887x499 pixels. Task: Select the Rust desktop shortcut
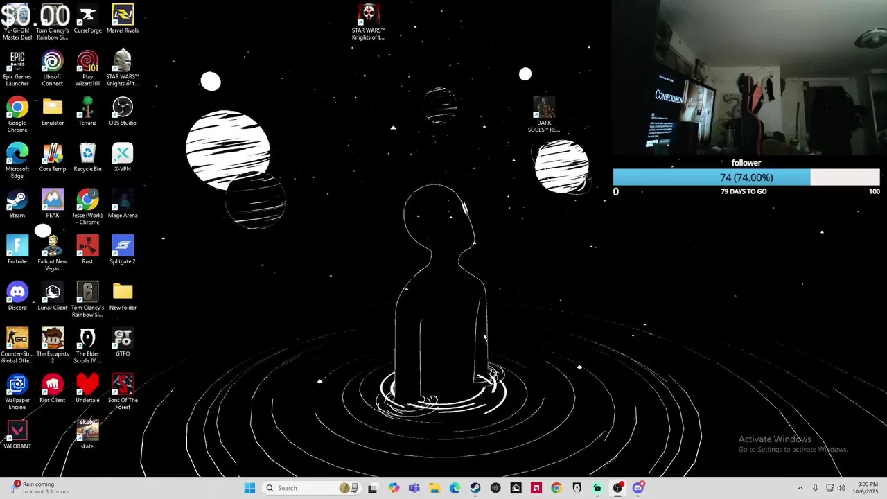pos(87,250)
